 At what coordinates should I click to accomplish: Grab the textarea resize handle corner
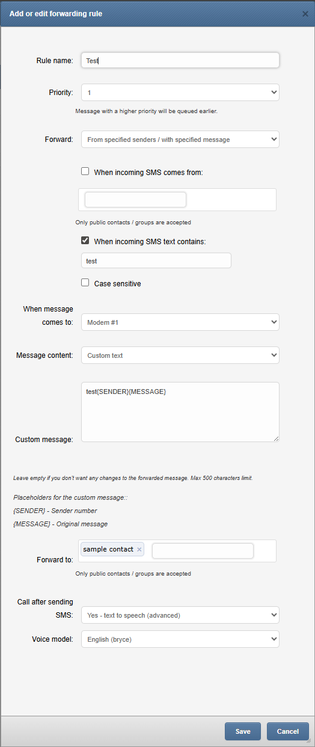click(x=276, y=438)
